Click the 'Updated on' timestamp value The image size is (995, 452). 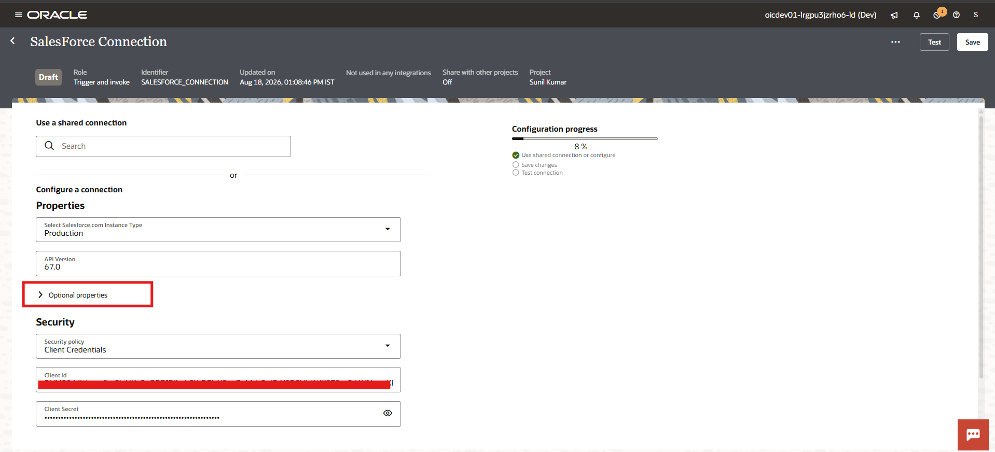[x=287, y=82]
